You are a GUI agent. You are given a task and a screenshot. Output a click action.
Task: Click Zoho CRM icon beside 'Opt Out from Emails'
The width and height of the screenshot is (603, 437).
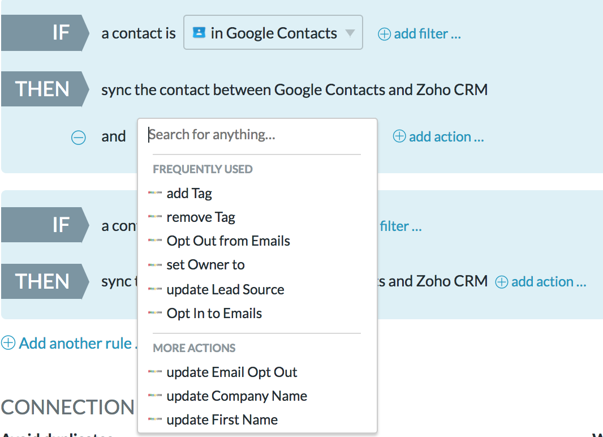pos(155,241)
